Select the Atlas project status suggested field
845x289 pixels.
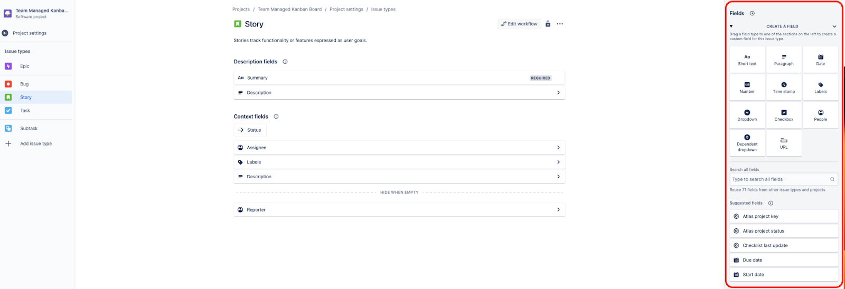click(784, 231)
